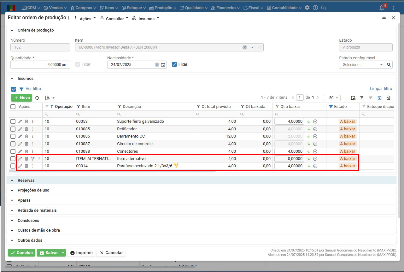Copy link to this production order
The image size is (404, 272).
click(384, 18)
